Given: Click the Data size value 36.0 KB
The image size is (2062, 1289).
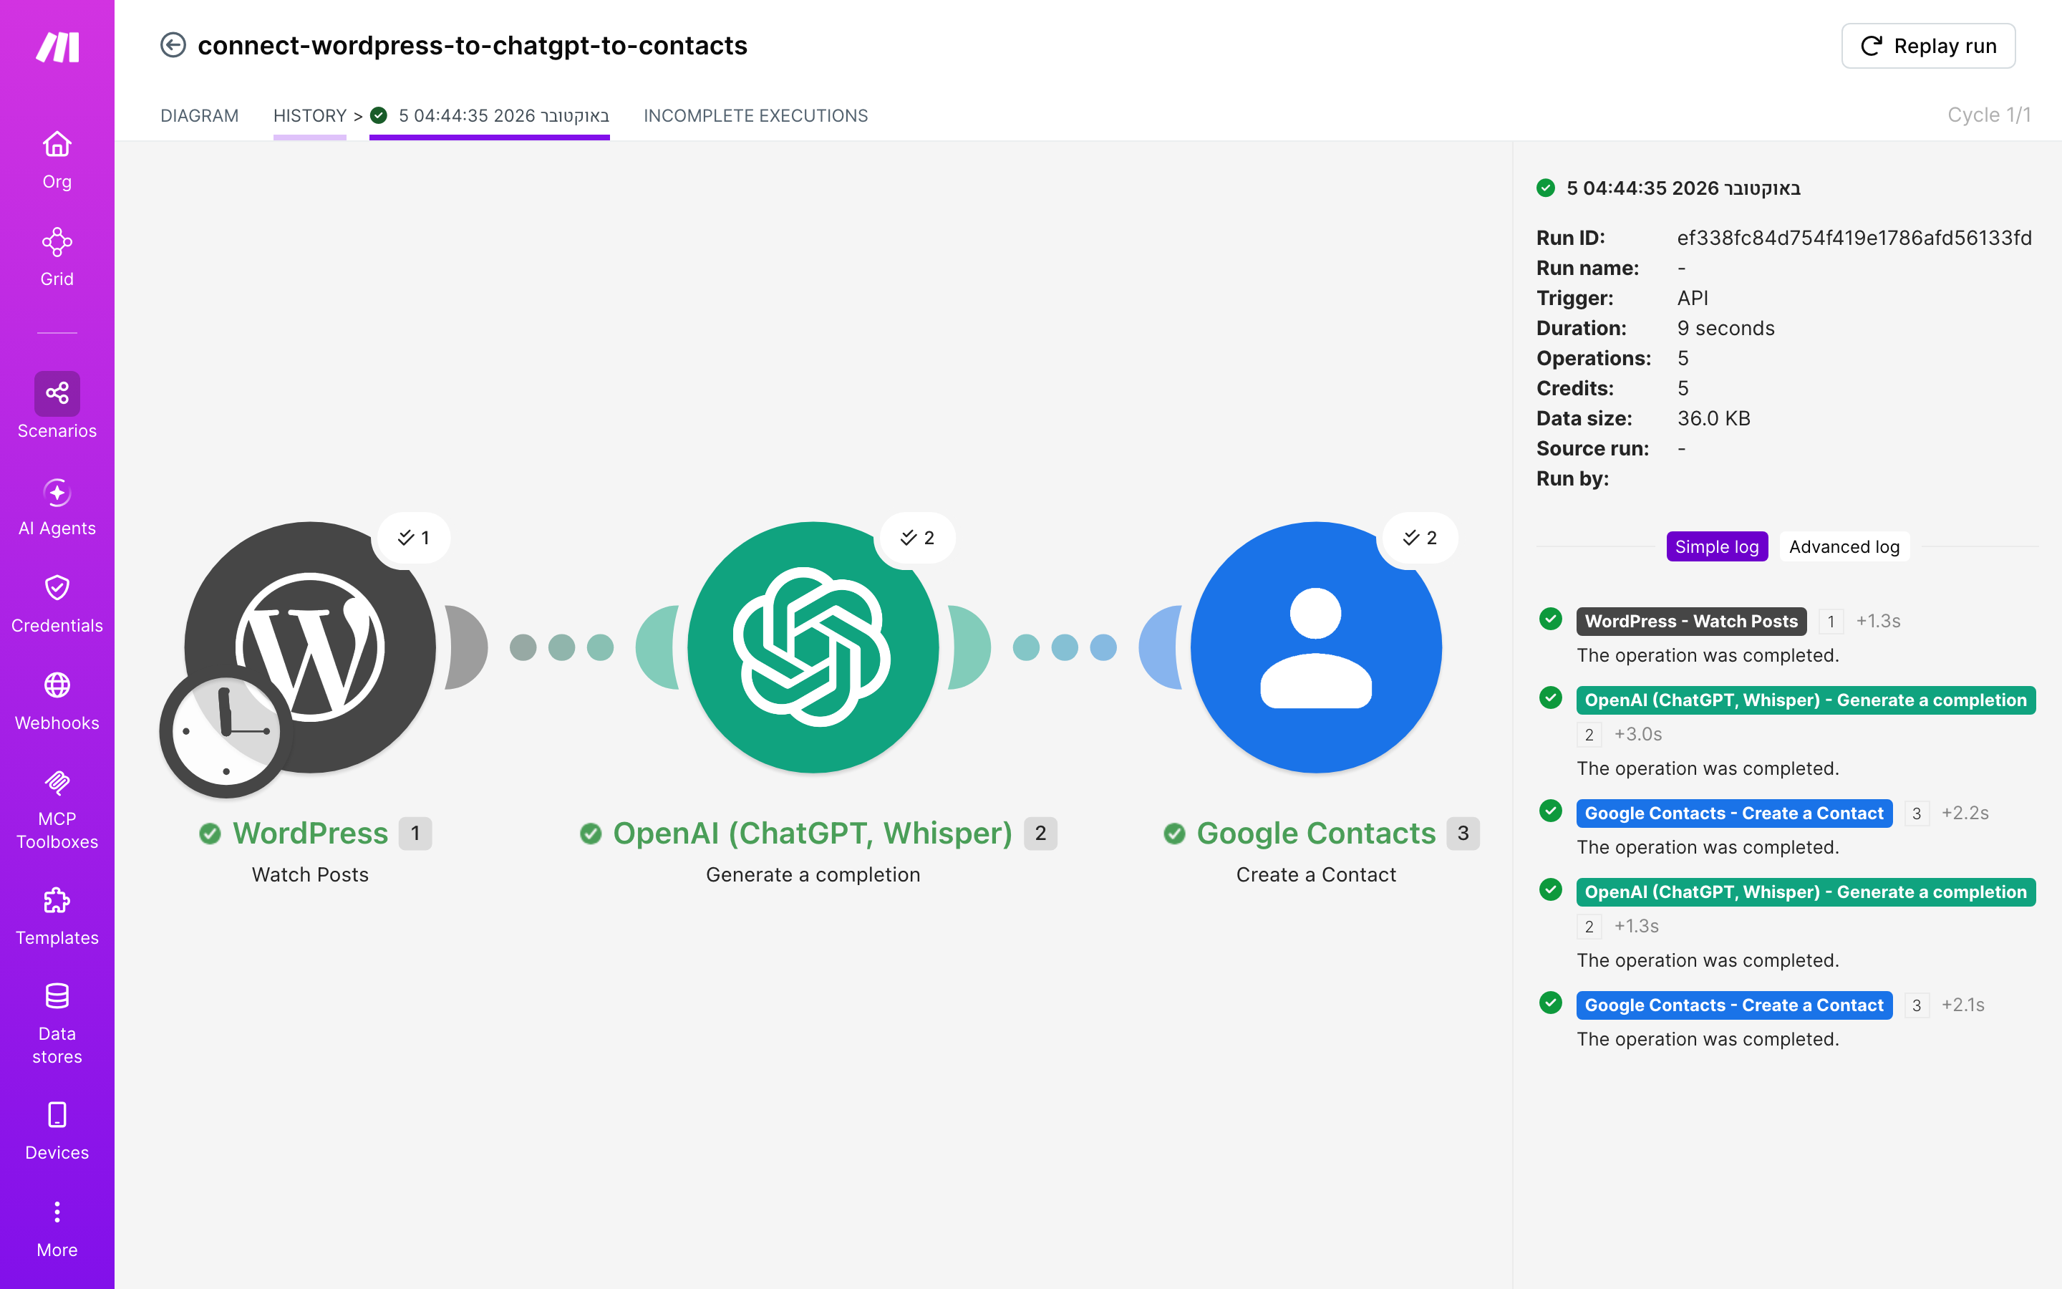Looking at the screenshot, I should coord(1713,417).
